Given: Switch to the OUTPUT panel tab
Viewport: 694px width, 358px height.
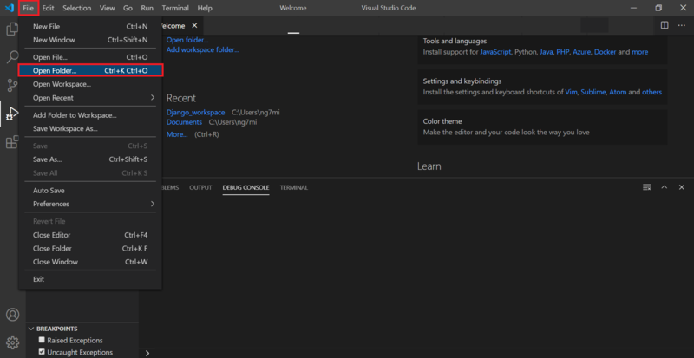Looking at the screenshot, I should click(x=200, y=187).
